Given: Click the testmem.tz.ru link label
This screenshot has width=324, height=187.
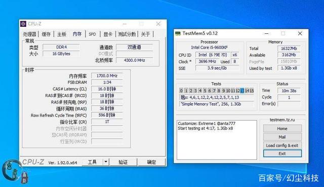Looking at the screenshot, I should tap(282, 120).
